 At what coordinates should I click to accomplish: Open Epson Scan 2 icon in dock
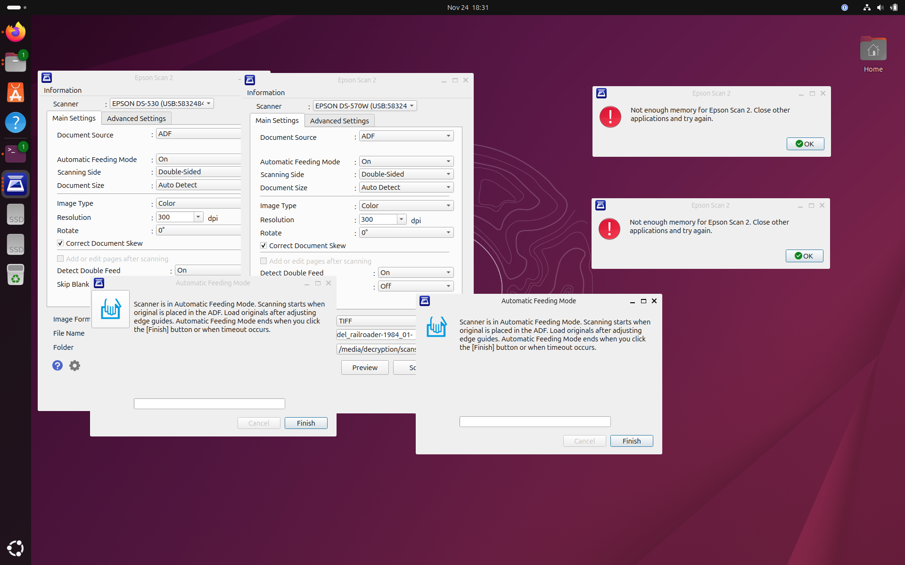click(x=16, y=184)
